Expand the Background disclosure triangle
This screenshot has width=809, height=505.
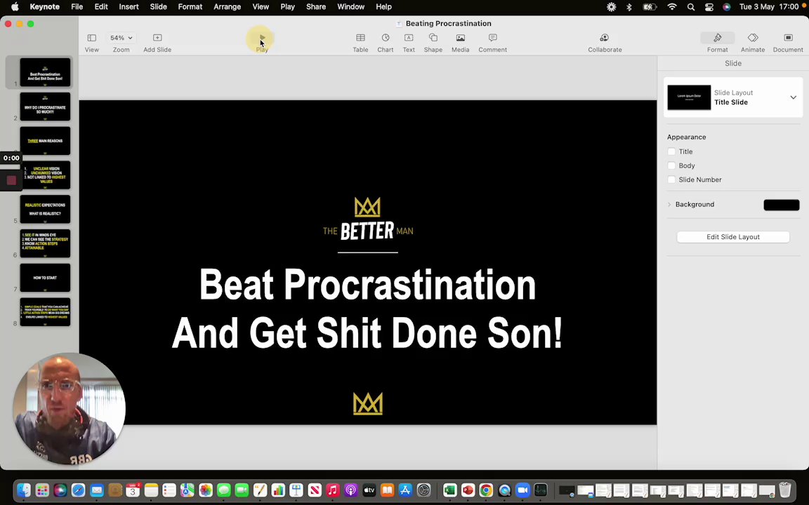[x=669, y=205]
